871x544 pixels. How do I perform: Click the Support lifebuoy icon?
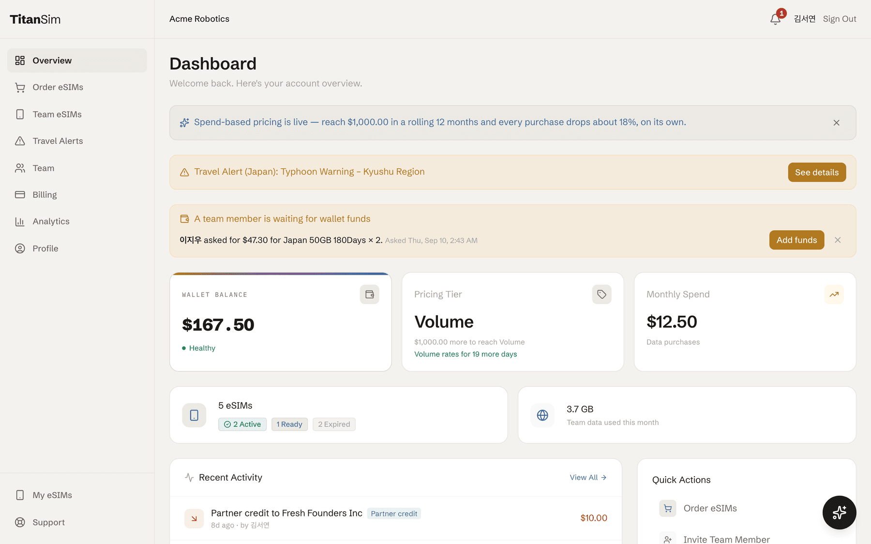point(20,522)
